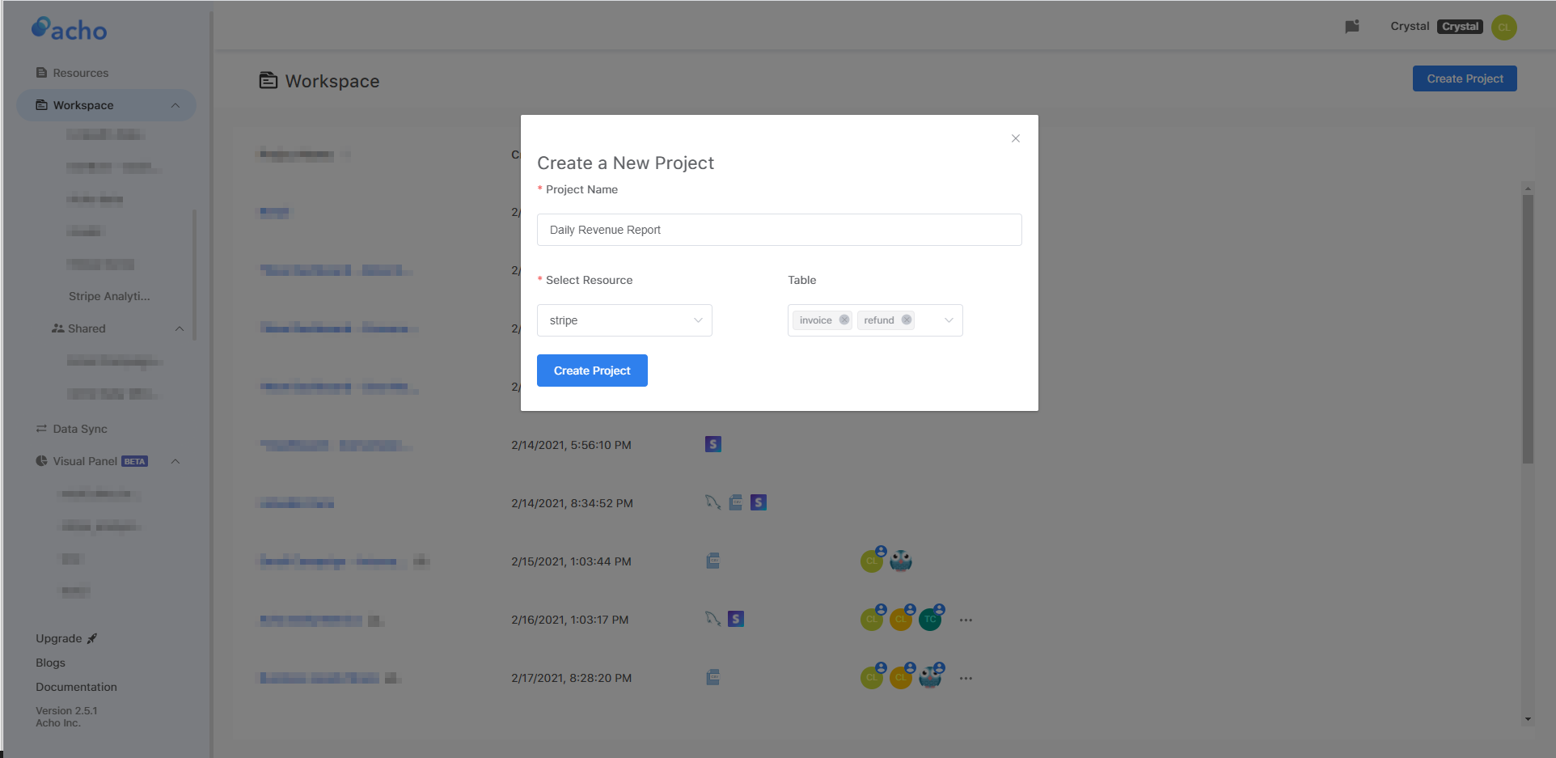Click database icon in 8:34:52 PM row
This screenshot has width=1556, height=758.
[735, 502]
